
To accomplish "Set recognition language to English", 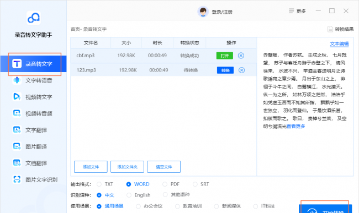I will click(x=129, y=195).
